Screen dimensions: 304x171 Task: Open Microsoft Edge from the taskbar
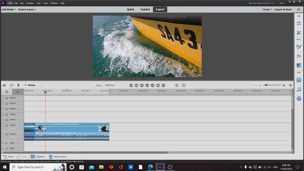click(x=150, y=167)
